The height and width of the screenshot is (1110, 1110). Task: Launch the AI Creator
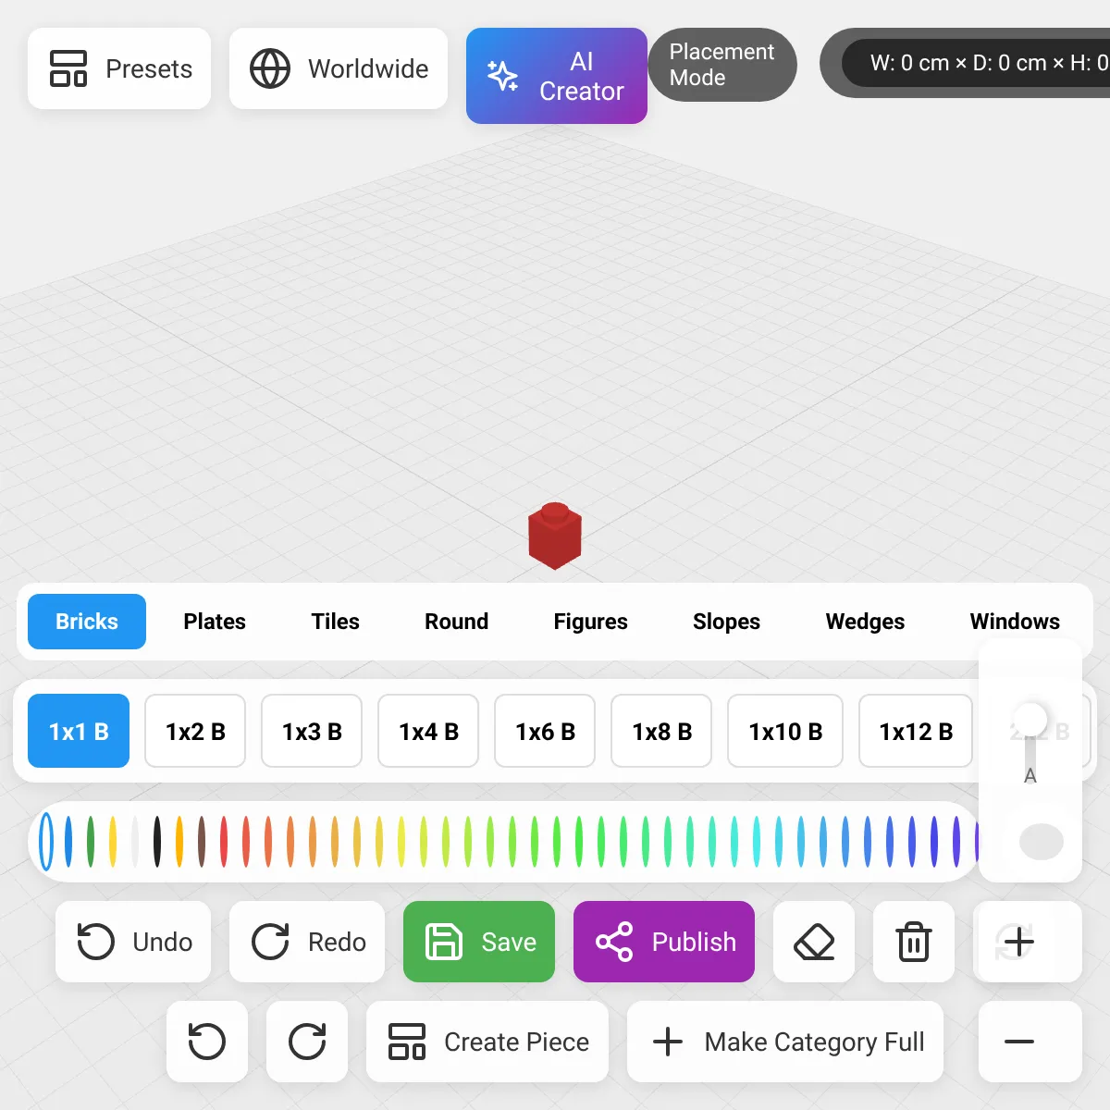[x=557, y=76]
